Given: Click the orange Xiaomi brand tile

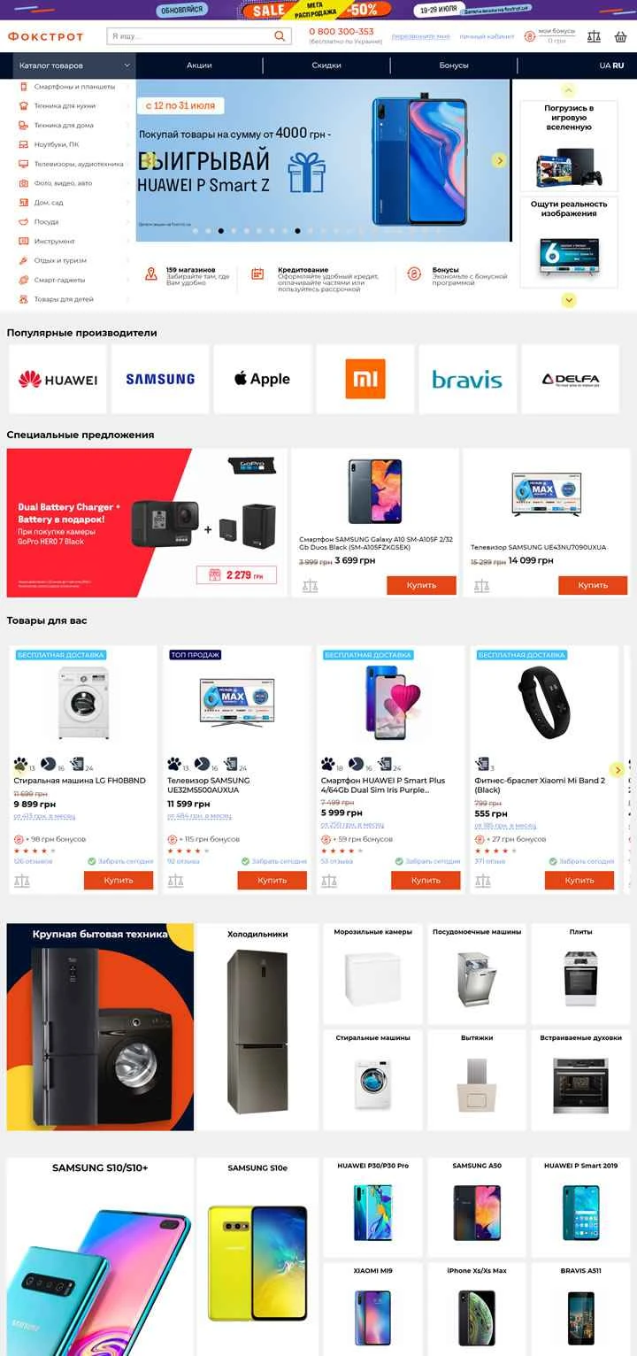Looking at the screenshot, I should tap(365, 379).
